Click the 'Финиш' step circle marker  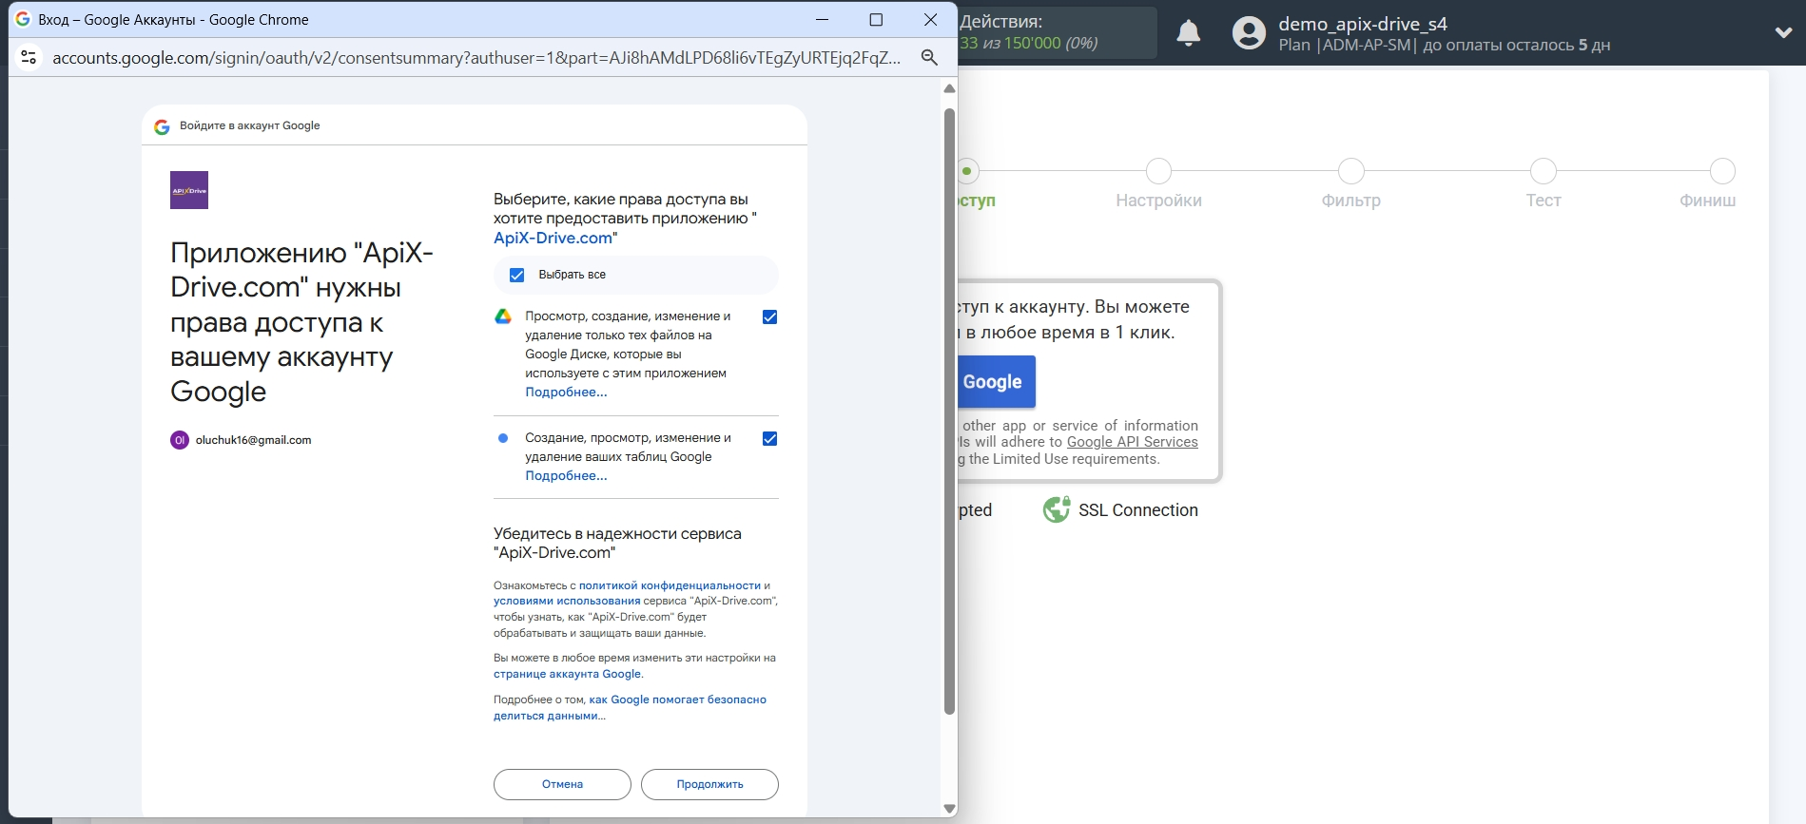coord(1722,171)
